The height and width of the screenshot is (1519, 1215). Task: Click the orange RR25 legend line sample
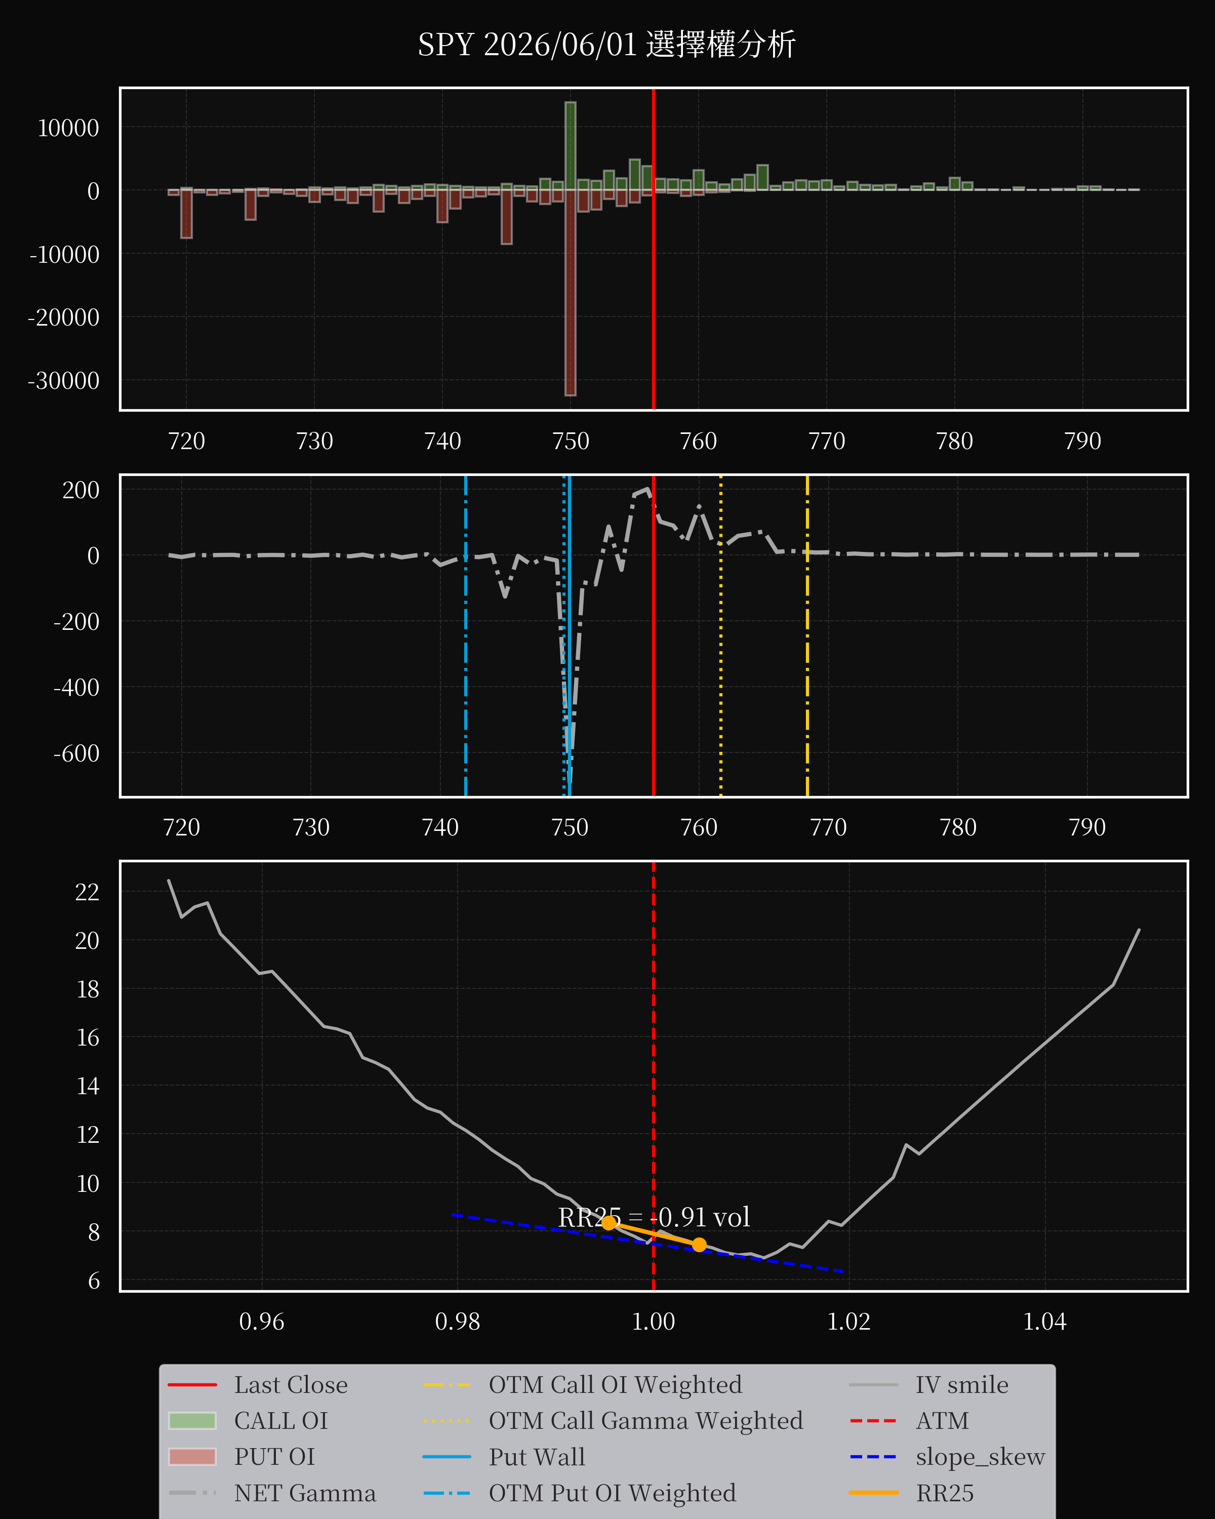[873, 1493]
